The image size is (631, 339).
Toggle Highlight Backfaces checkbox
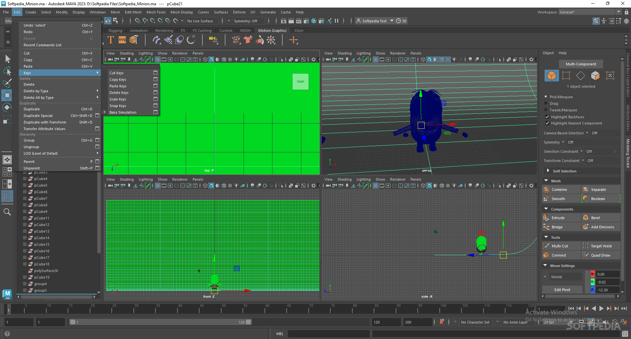547,117
